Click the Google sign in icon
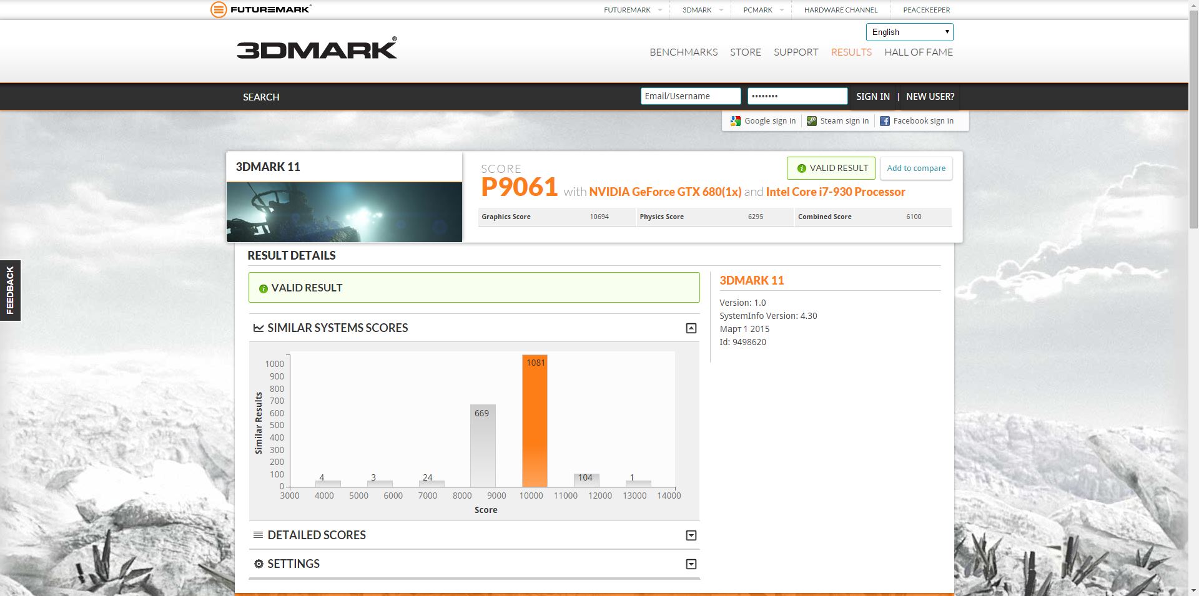 (x=736, y=121)
